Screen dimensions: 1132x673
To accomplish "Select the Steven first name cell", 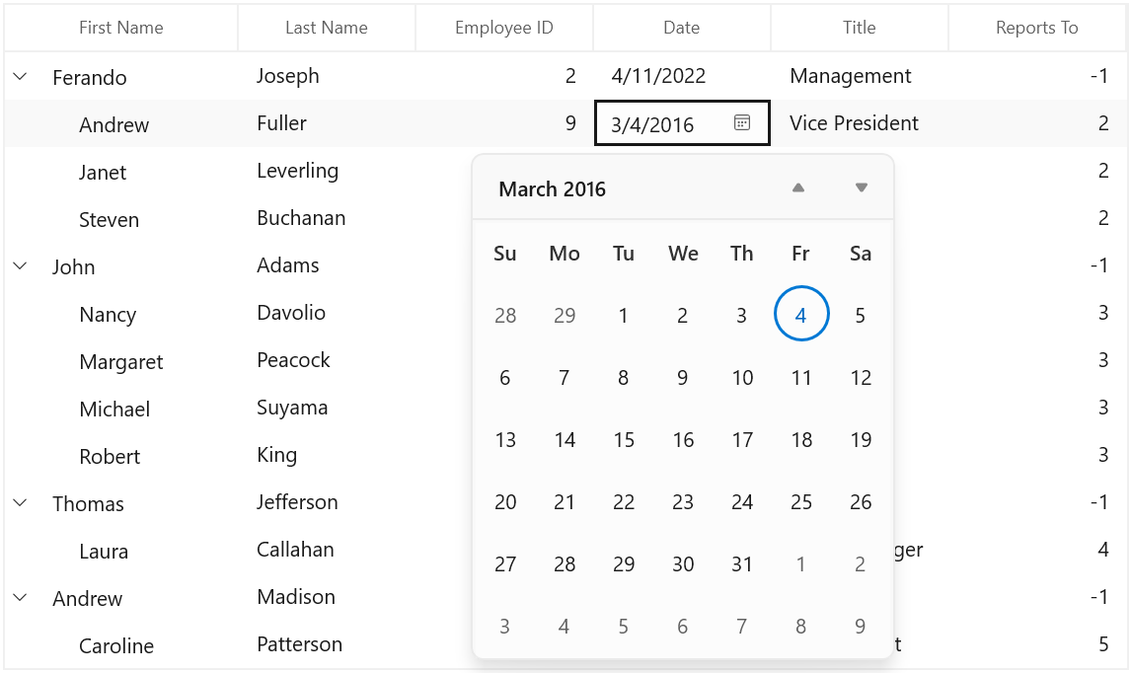I will (121, 219).
